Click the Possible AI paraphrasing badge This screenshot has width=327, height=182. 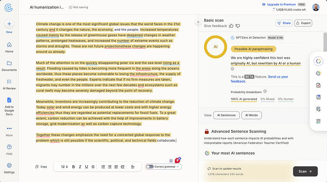(254, 49)
